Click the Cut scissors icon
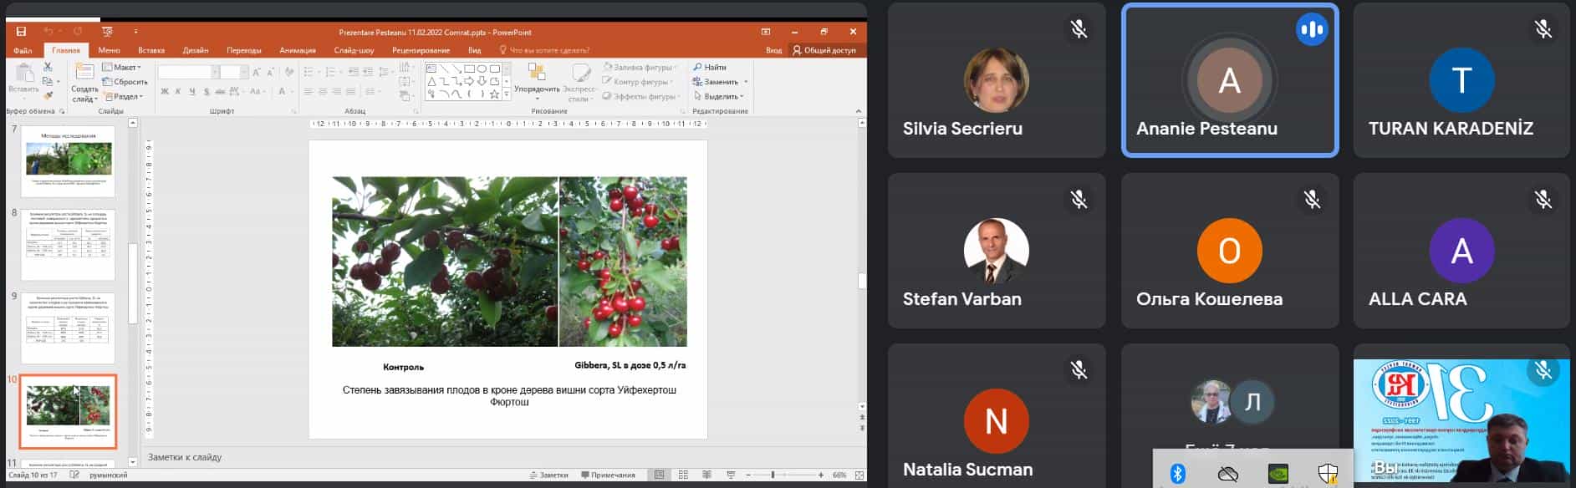The width and height of the screenshot is (1576, 488). pyautogui.click(x=48, y=67)
